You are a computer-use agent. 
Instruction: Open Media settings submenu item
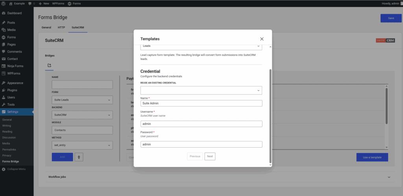point(6,143)
